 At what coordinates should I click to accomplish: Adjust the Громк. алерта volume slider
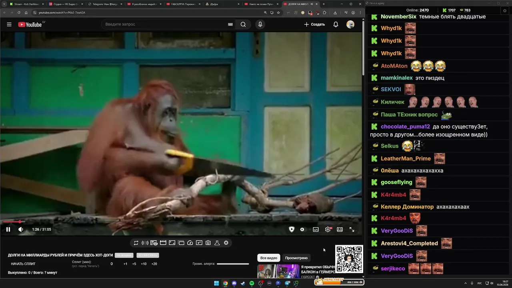point(233,264)
